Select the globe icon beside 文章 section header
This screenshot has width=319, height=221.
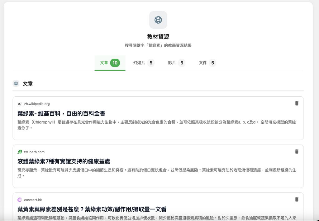[x=16, y=83]
